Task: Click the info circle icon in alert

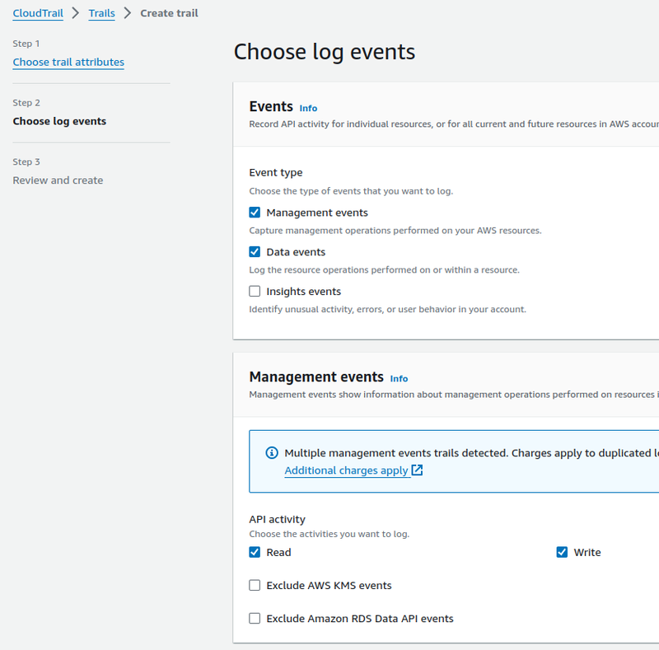Action: coord(272,453)
